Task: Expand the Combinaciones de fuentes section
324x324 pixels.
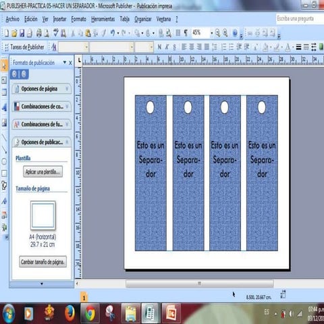Action: click(42, 124)
